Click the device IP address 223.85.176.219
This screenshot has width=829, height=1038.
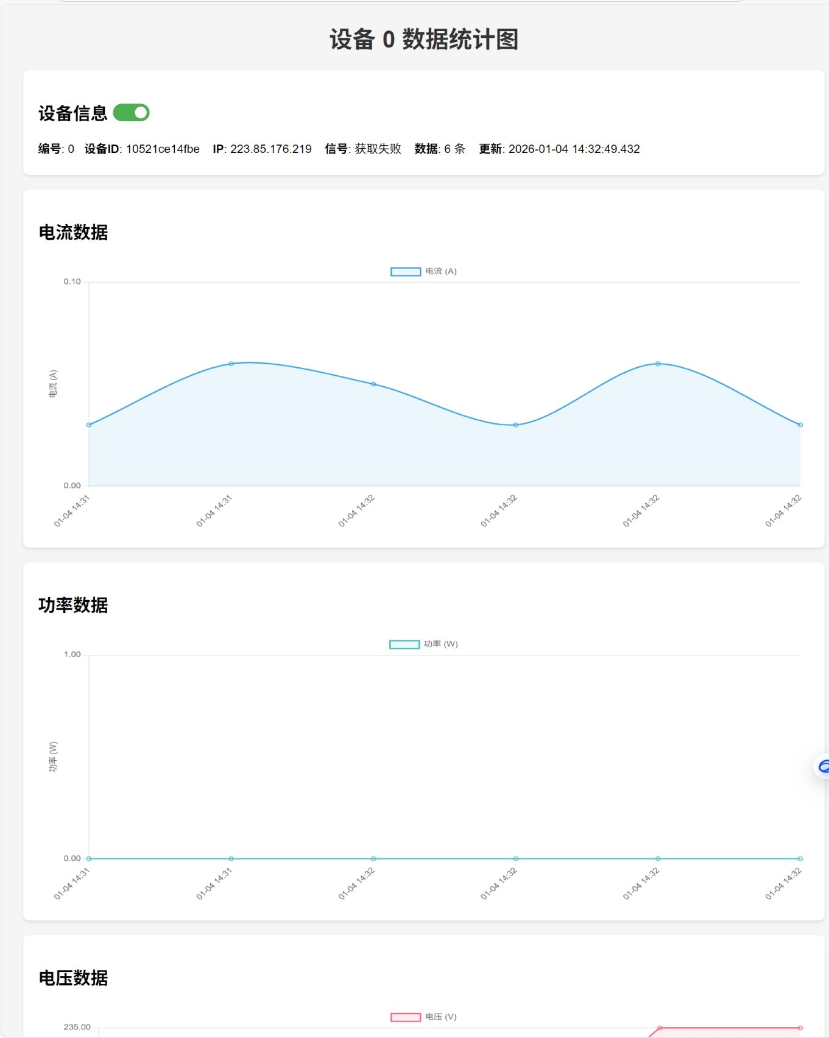click(270, 149)
